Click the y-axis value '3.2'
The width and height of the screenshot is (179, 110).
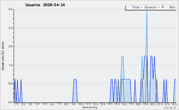pyautogui.click(x=10, y=28)
